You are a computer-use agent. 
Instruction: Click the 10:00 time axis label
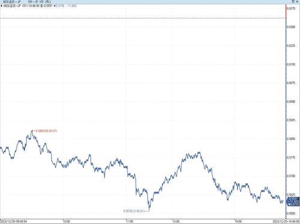(x=66, y=222)
